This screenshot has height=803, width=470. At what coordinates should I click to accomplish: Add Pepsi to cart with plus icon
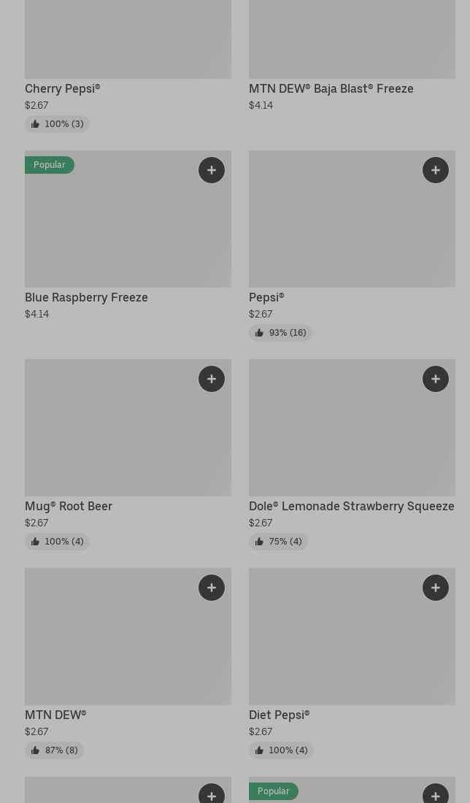(x=436, y=170)
